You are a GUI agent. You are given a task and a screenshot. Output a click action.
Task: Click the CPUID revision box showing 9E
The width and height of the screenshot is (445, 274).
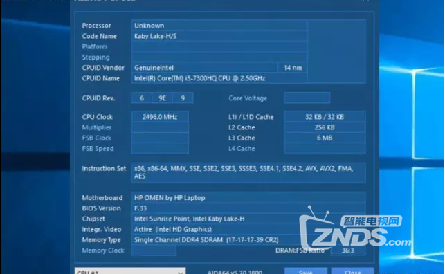[163, 98]
